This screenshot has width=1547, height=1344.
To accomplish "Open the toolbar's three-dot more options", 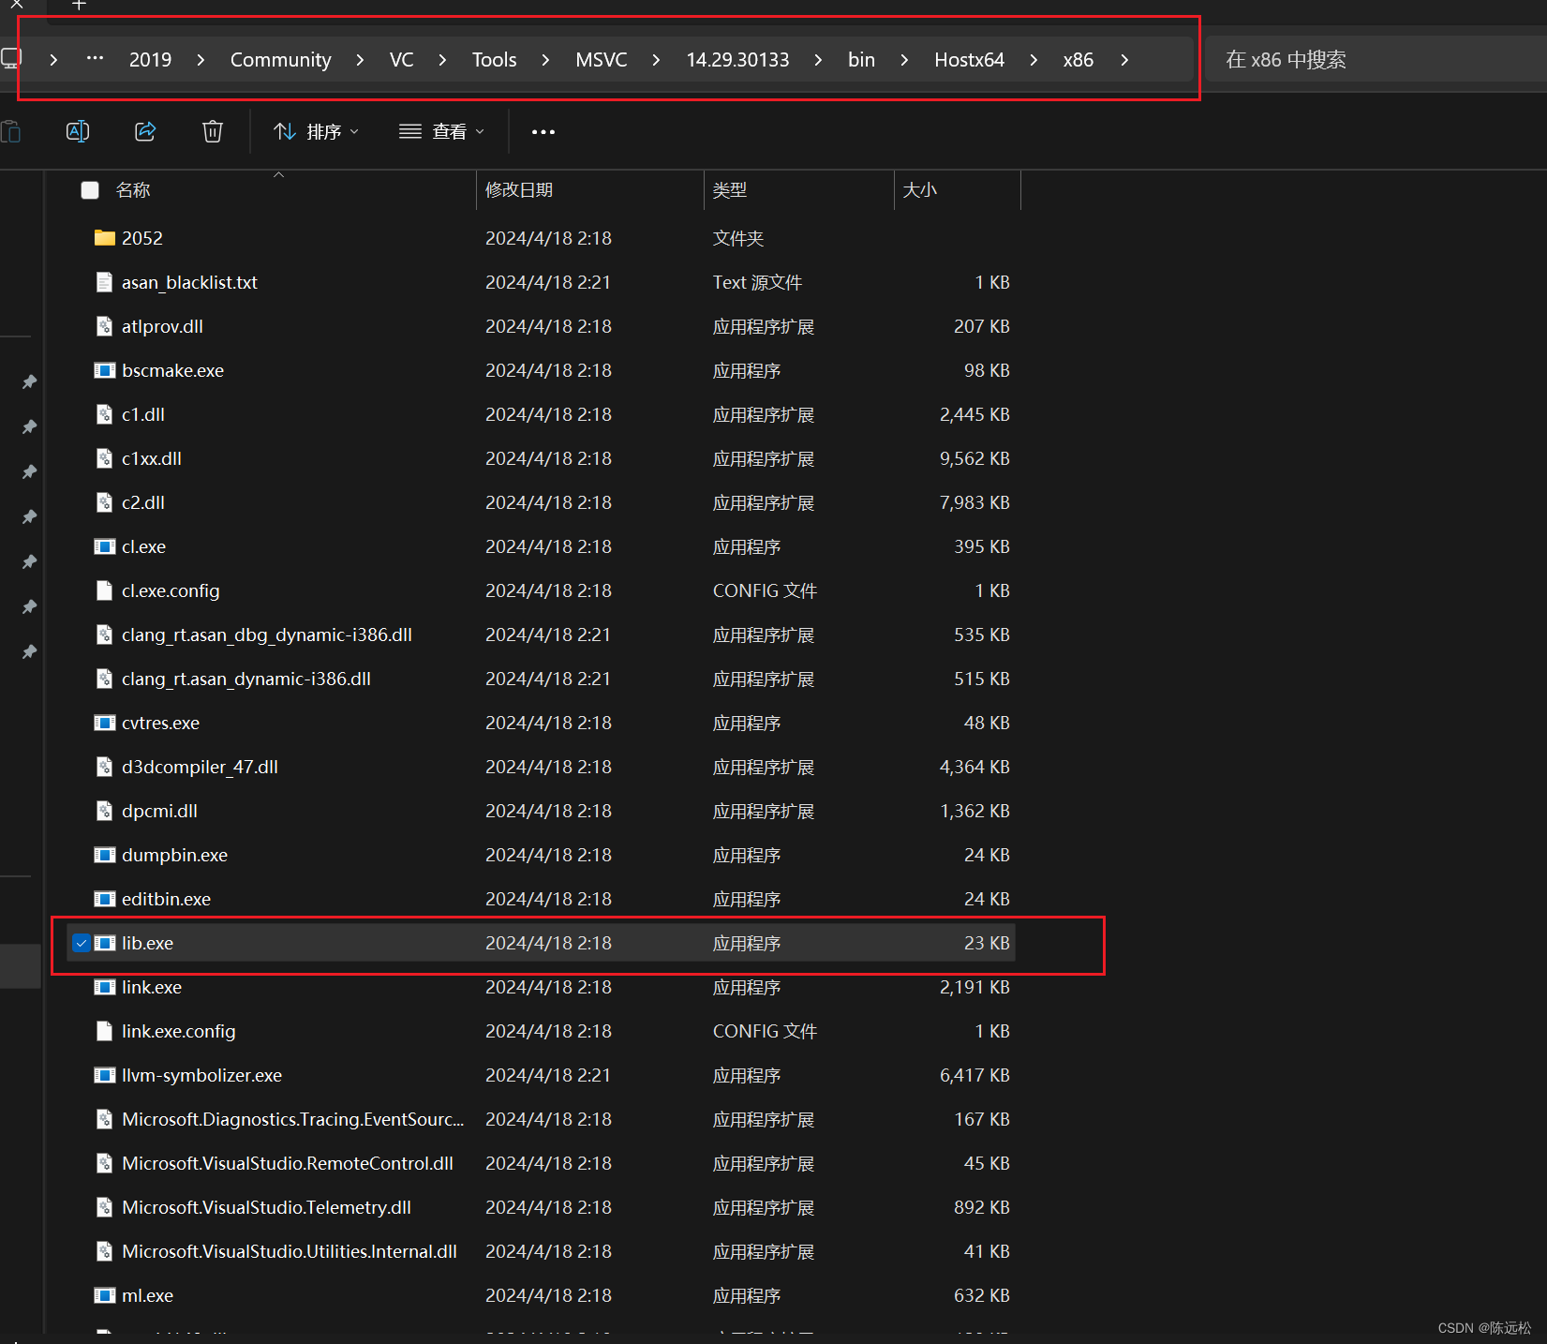I will point(543,131).
